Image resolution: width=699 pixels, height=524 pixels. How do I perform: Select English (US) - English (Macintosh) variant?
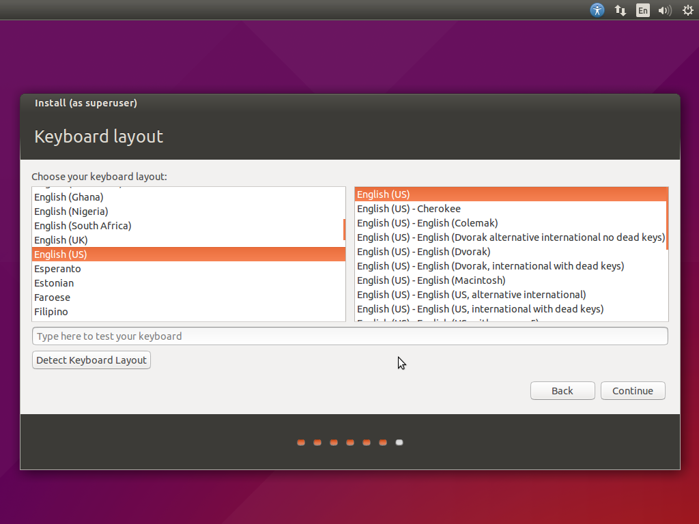[x=511, y=280]
